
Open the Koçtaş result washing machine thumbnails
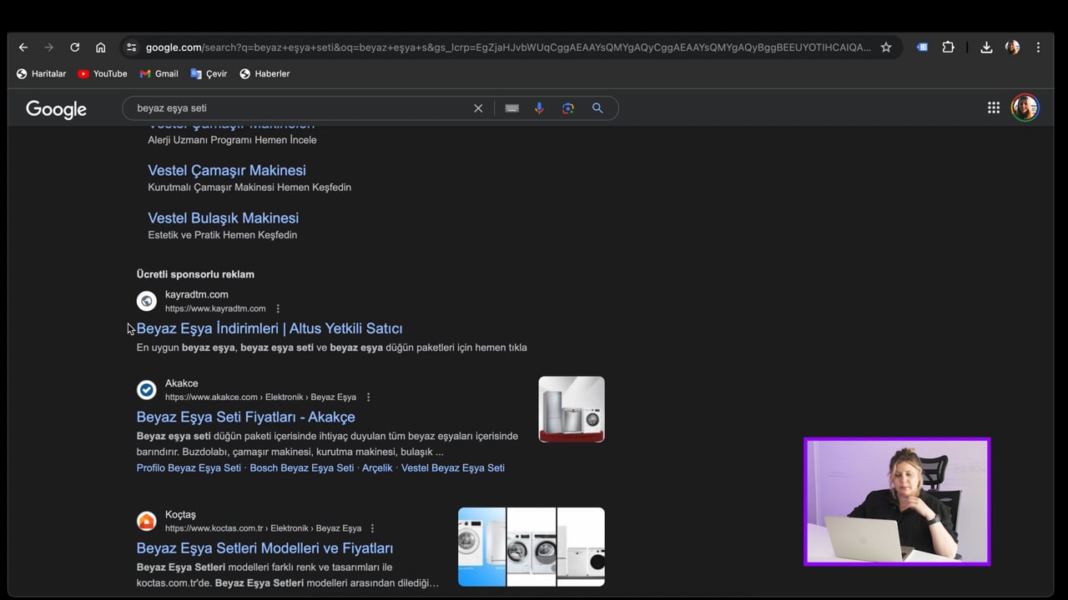click(531, 547)
